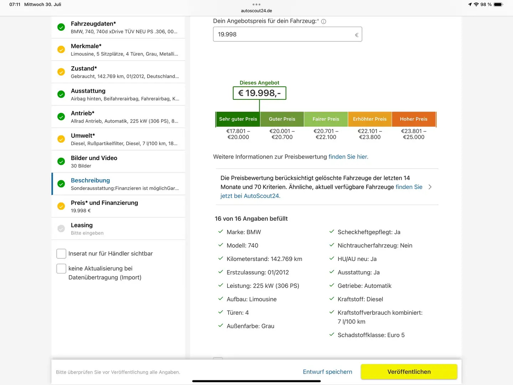Click the 'Hoher Preis' dark orange segment
513x385 pixels.
(414, 119)
